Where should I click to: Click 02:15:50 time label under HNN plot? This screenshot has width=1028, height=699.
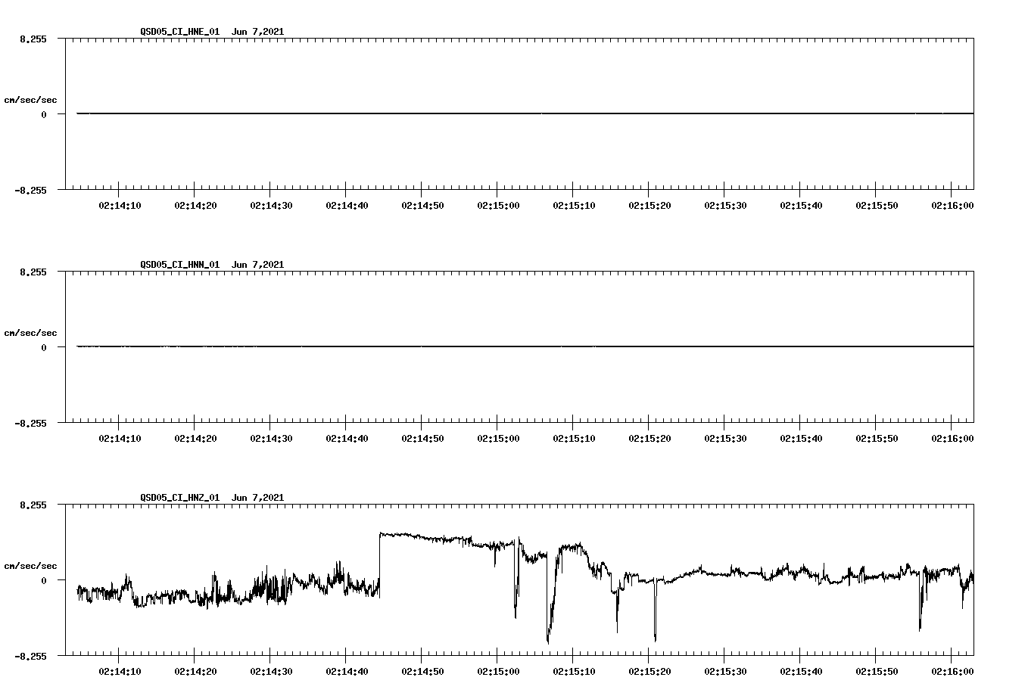(x=877, y=439)
